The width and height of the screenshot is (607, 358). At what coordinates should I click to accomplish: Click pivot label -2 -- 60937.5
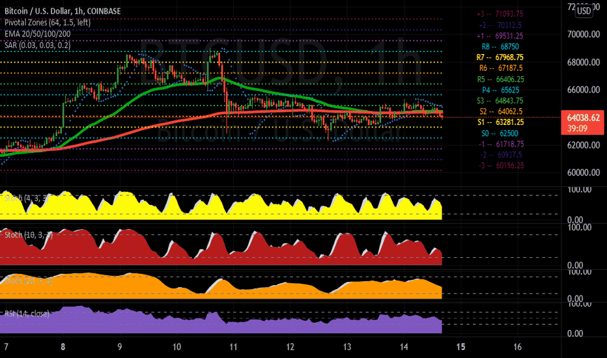(501, 155)
